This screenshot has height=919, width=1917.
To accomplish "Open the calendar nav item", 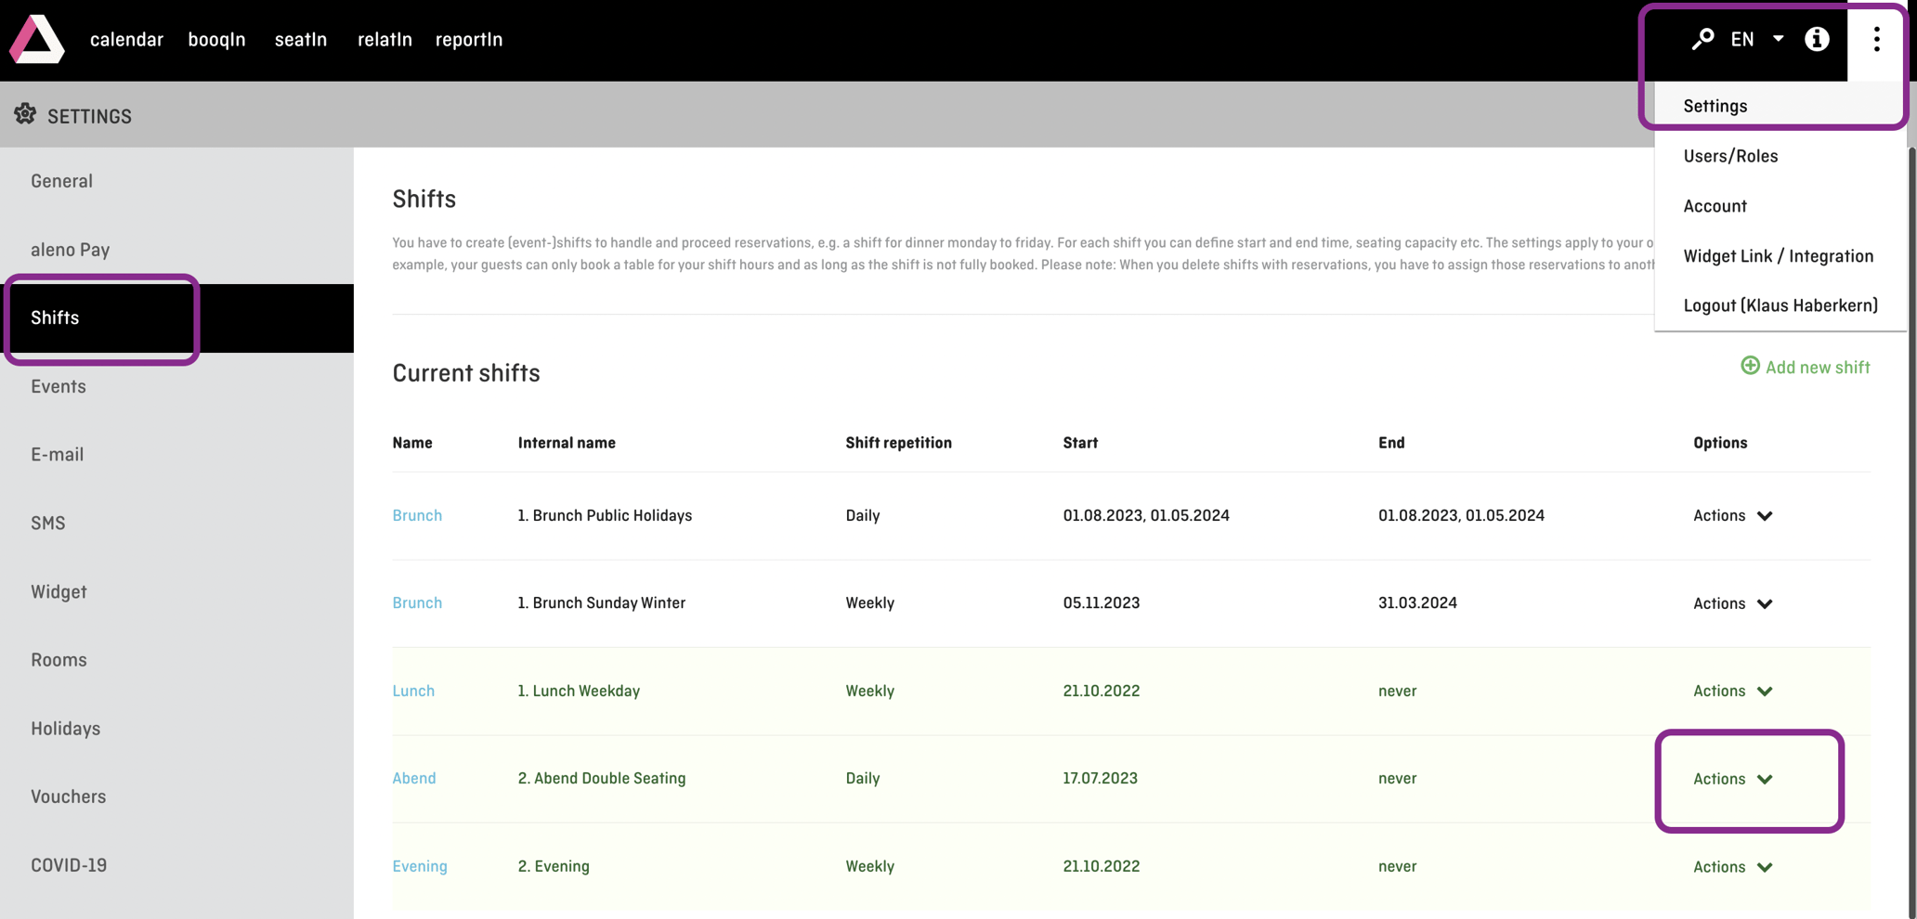I will [x=126, y=39].
